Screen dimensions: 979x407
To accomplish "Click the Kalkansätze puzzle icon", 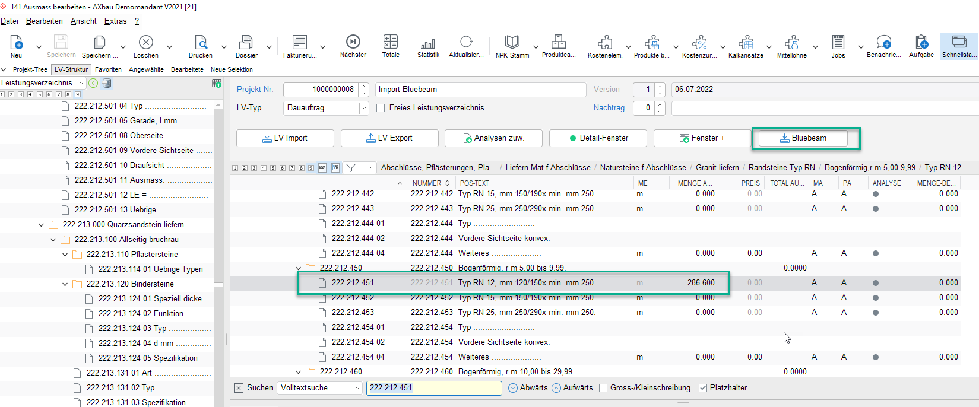I will (746, 42).
